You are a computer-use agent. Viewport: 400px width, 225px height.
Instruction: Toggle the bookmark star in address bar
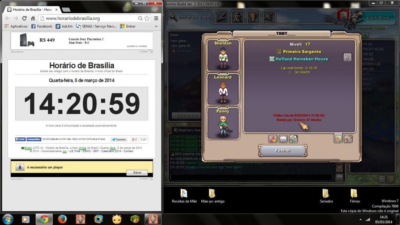(147, 18)
